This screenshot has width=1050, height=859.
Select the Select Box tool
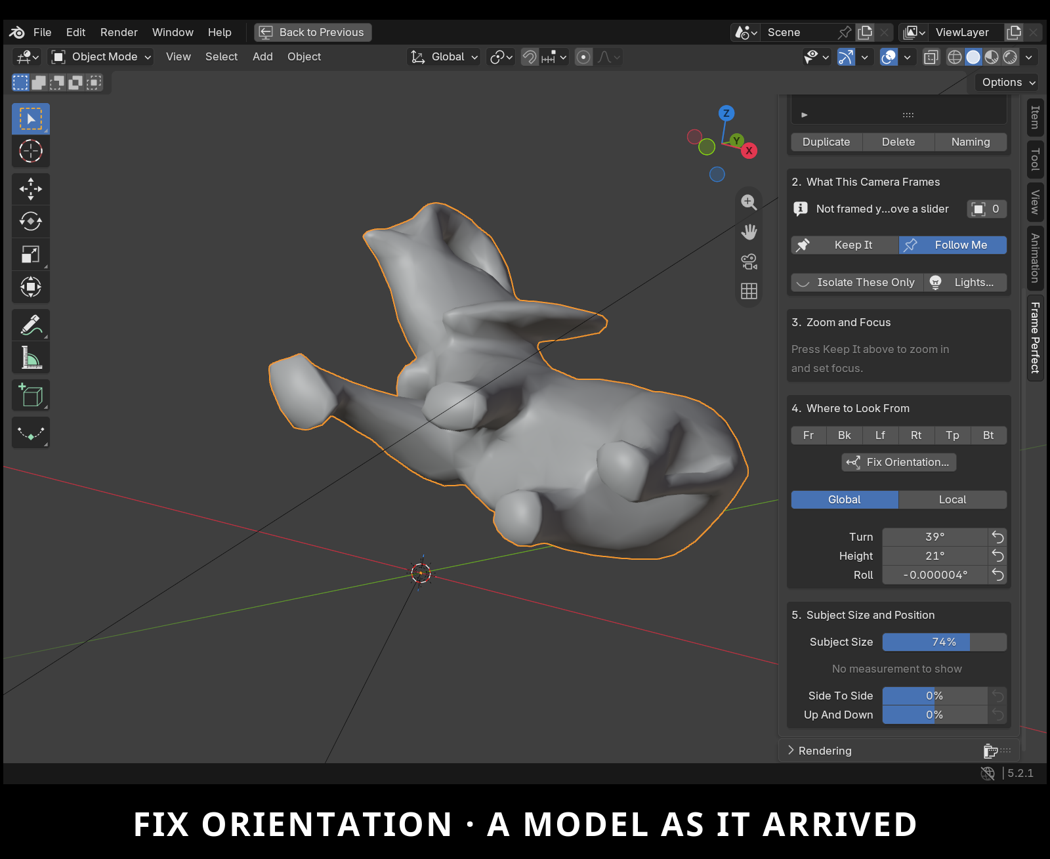click(31, 119)
